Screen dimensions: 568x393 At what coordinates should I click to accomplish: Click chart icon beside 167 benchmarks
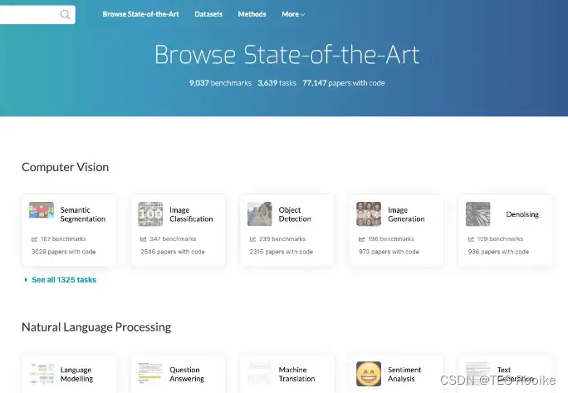(34, 239)
